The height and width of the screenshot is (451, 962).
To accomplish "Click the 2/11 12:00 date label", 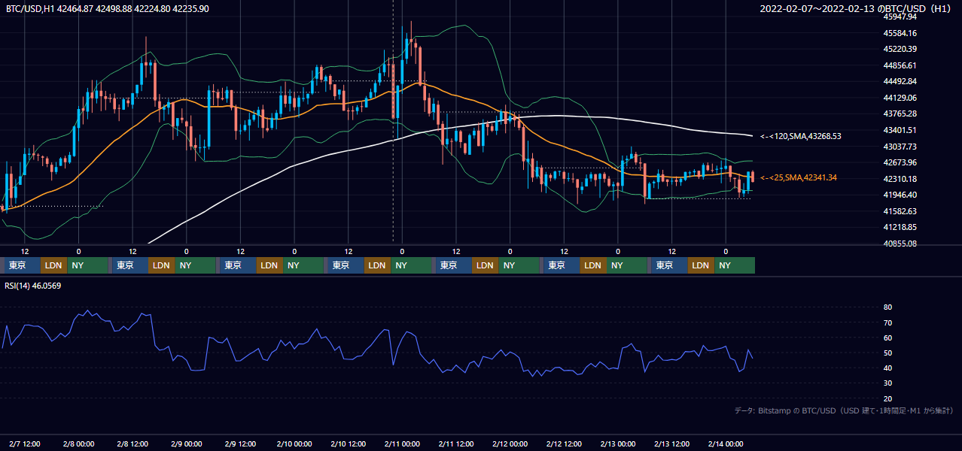I will pos(456,443).
